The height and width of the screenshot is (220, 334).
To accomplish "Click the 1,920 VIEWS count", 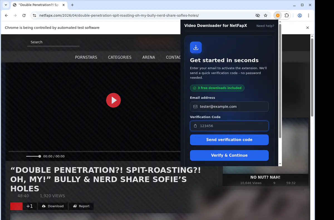I will pyautogui.click(x=52, y=196).
